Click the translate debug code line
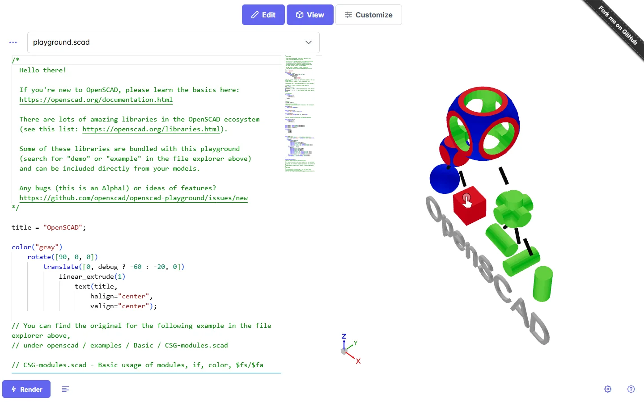 click(114, 267)
